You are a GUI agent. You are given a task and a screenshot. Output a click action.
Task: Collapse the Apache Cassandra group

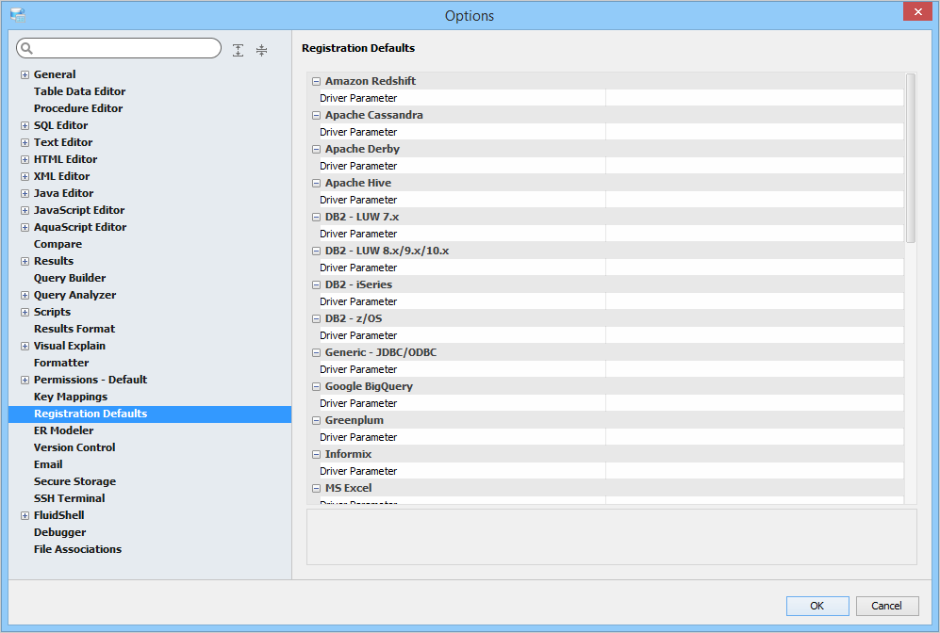pos(316,116)
